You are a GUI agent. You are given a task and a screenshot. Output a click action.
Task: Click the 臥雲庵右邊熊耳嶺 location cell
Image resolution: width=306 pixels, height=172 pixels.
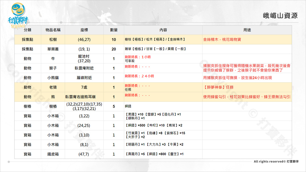tap(84, 97)
